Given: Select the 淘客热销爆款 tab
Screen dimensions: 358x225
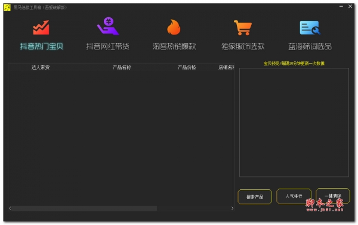Looking at the screenshot, I should tap(174, 46).
